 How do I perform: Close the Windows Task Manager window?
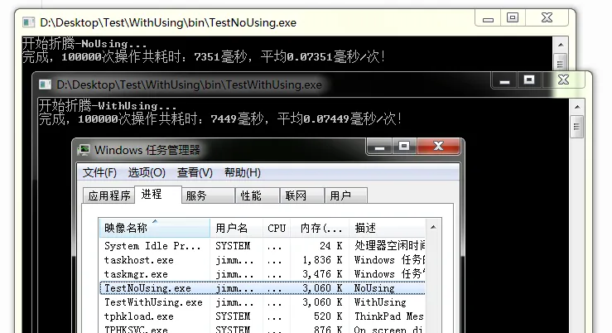[439, 147]
